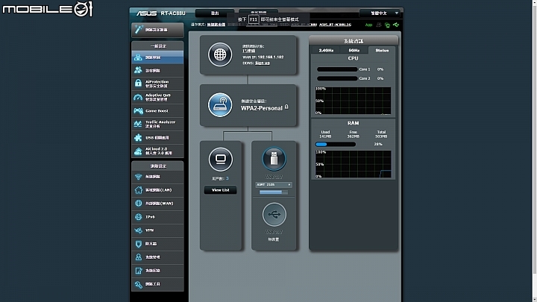The image size is (537, 302).
Task: Click the green USB status icon at top
Action: (x=396, y=25)
